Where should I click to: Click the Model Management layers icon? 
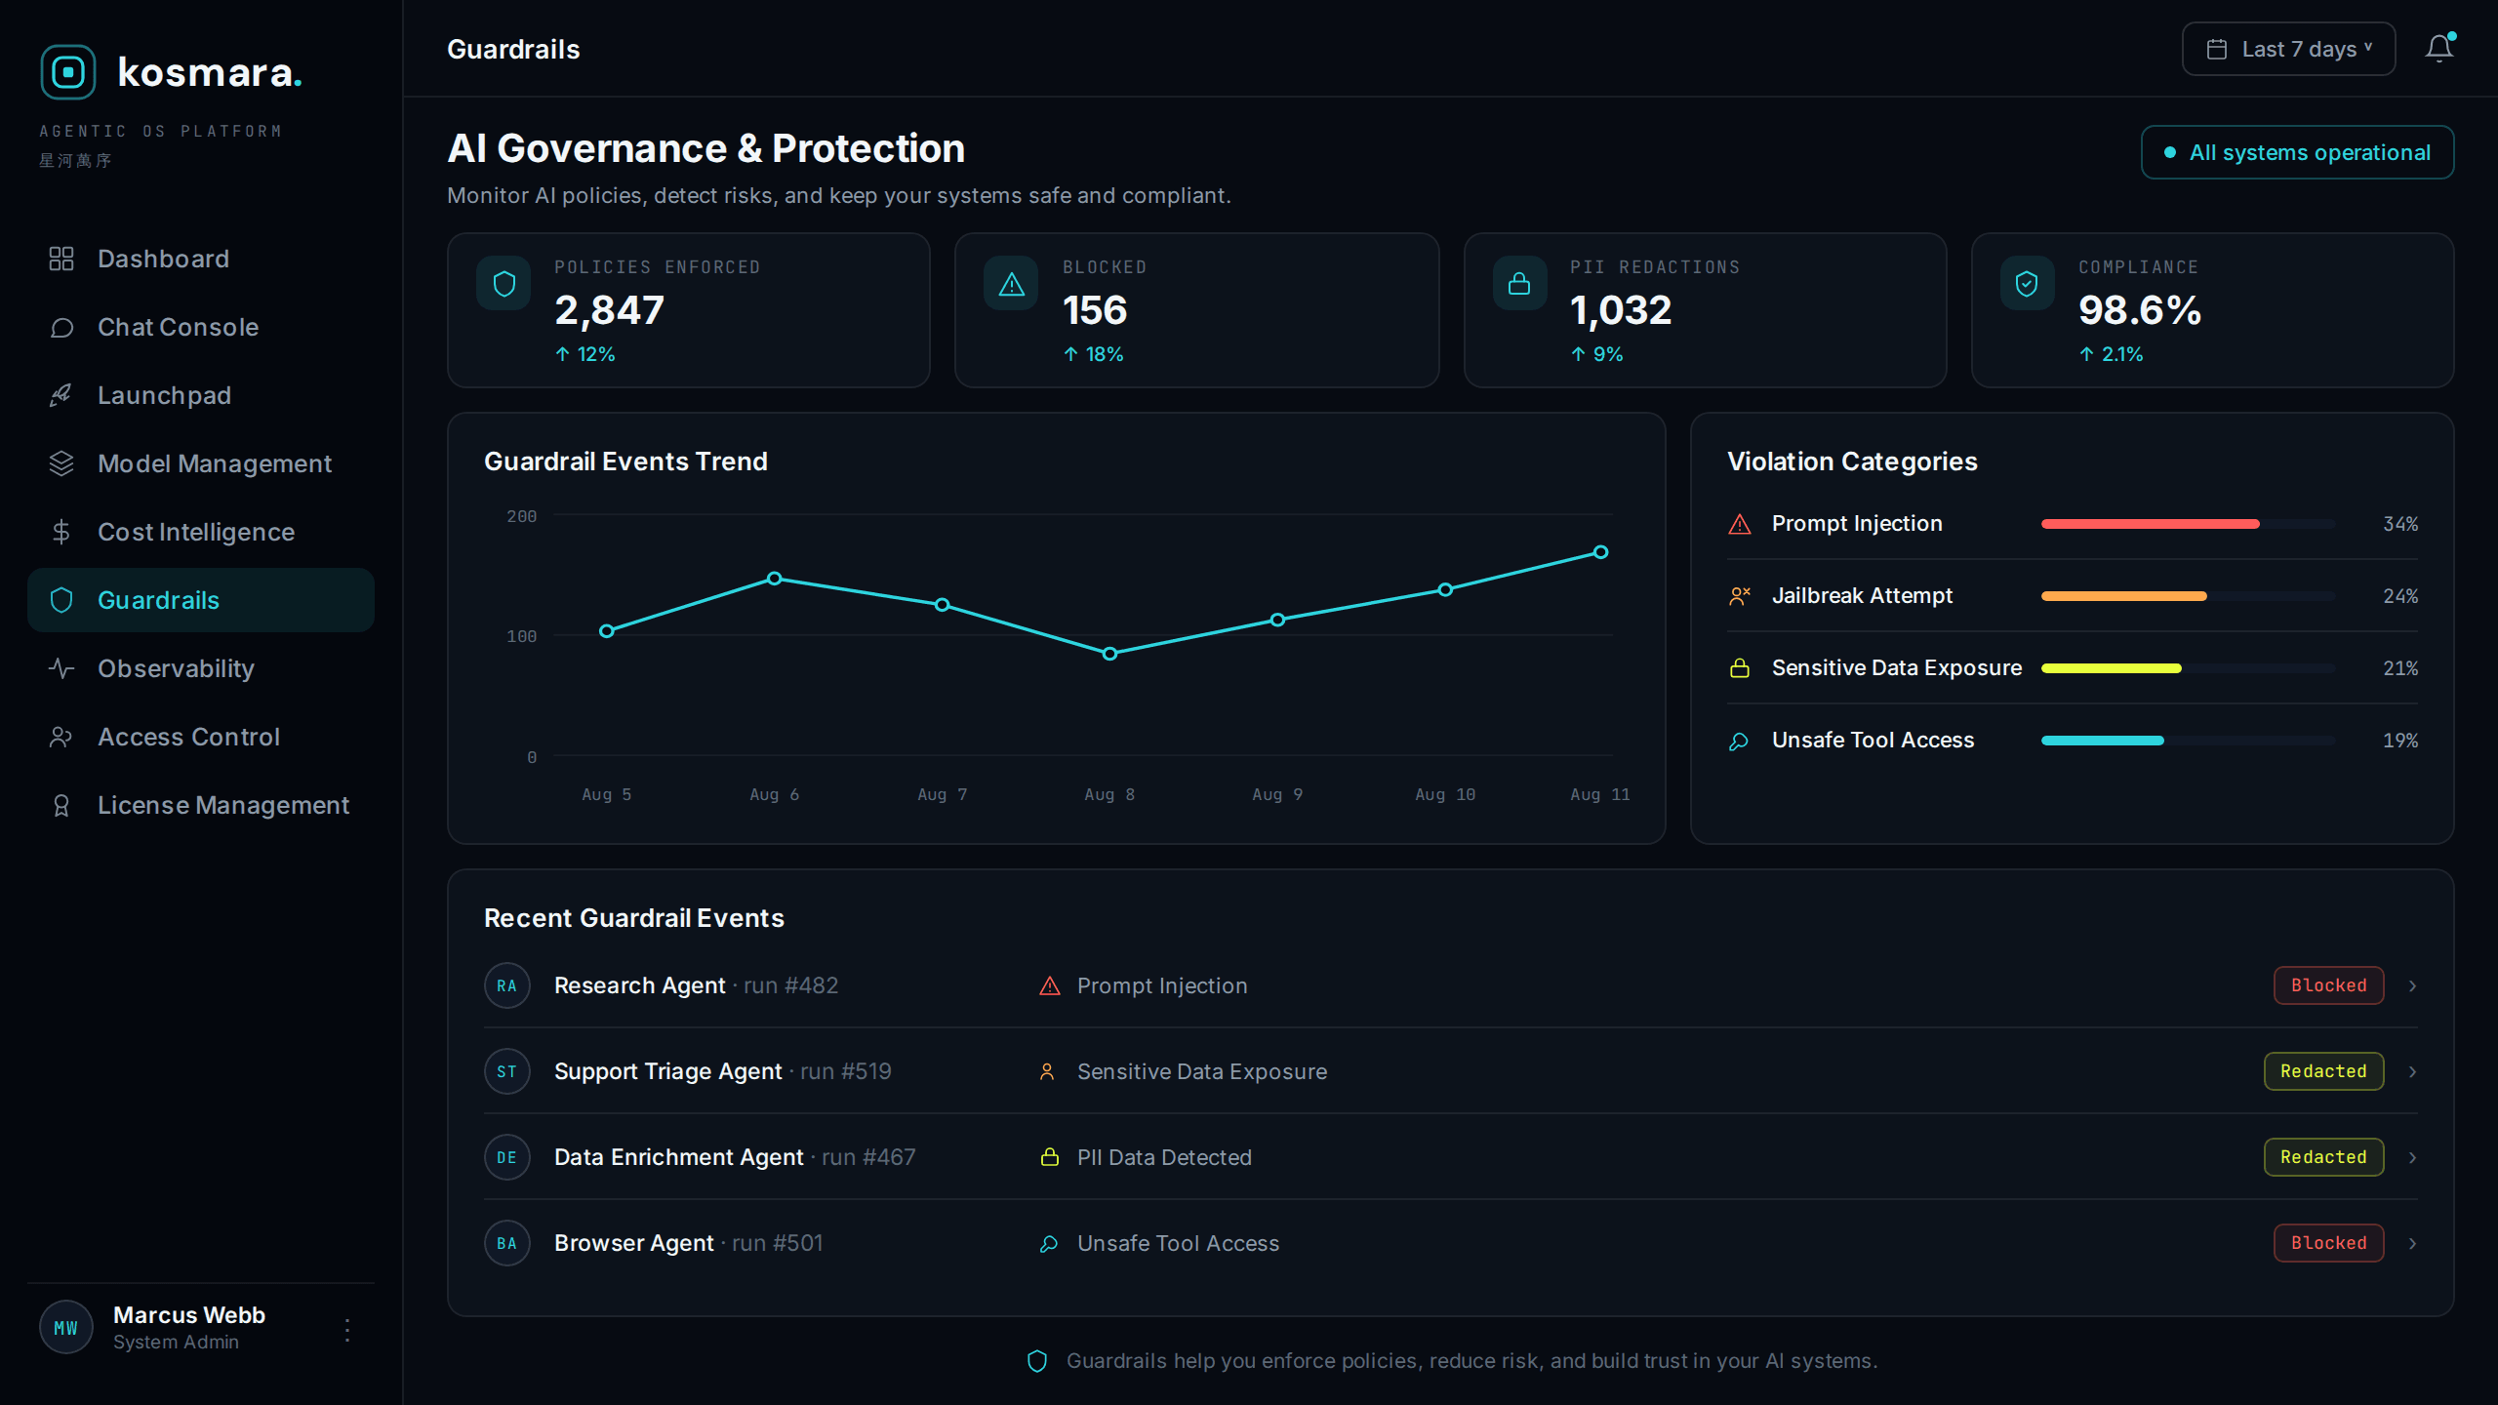tap(61, 463)
